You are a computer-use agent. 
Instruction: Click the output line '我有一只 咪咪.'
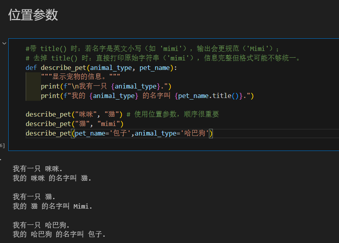(37, 169)
